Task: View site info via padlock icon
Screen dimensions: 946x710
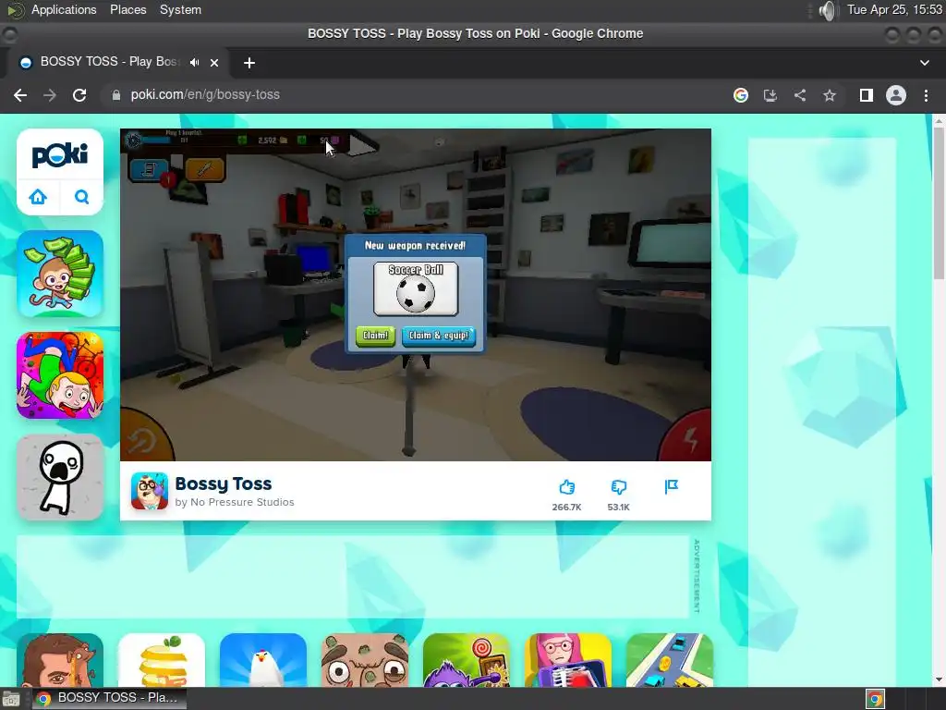Action: click(x=115, y=95)
